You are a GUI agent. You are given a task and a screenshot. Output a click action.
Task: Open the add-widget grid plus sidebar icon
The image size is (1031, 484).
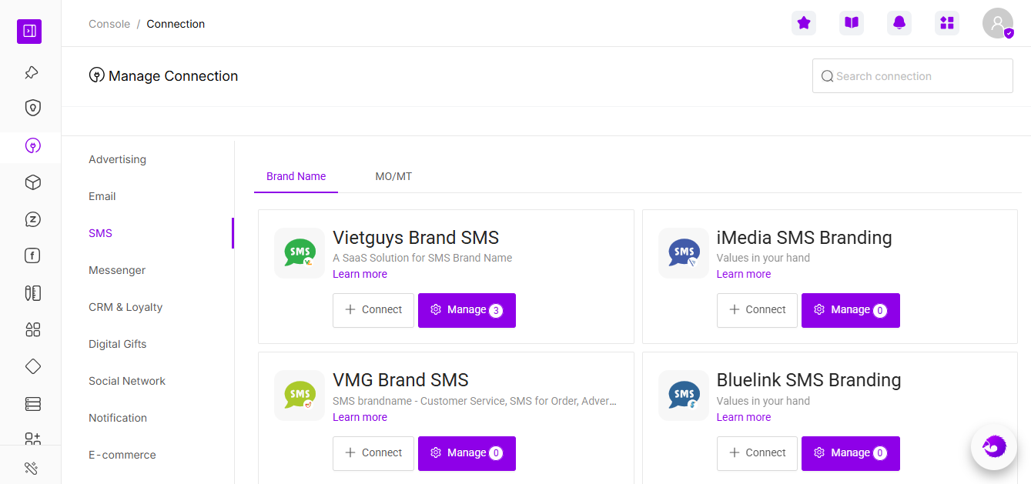click(x=32, y=439)
